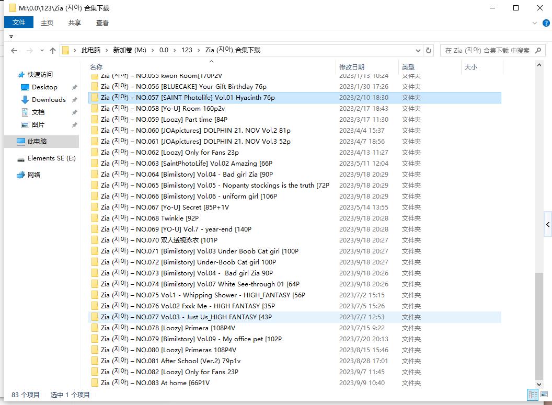The image size is (552, 405).
Task: Select Elements SE (E:) drive
Action: point(51,158)
